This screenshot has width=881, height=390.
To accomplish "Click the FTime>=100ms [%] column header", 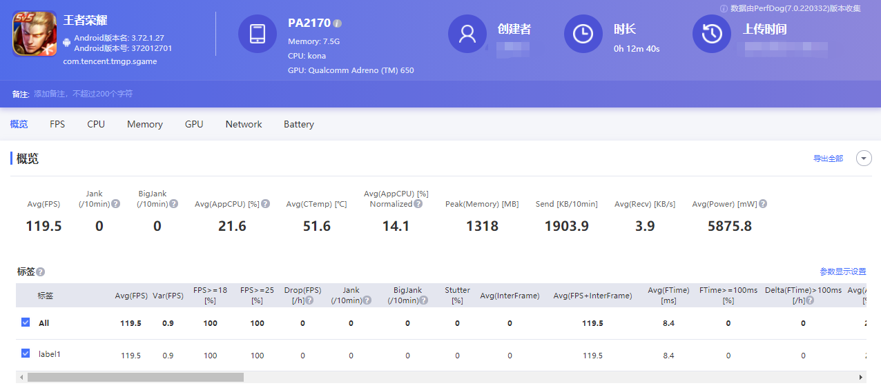I will 728,295.
